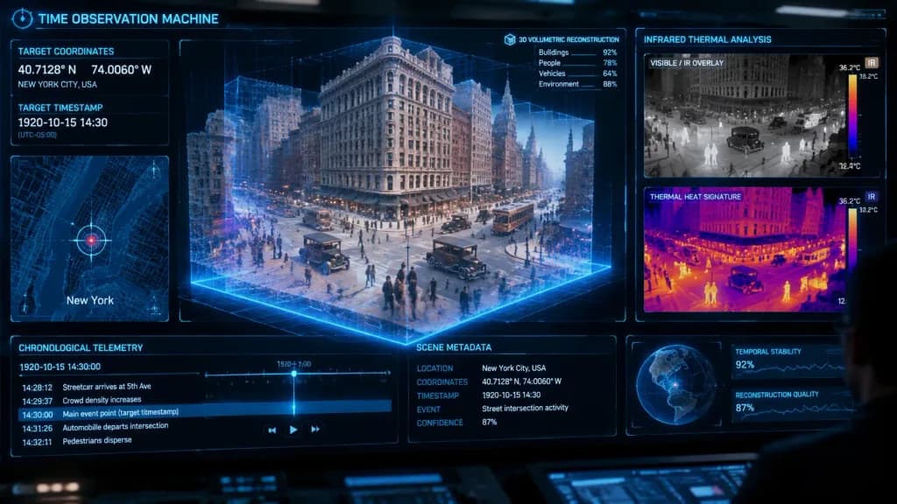Click the Buildings 92% reconstruction stat
The width and height of the screenshot is (897, 504).
pos(577,52)
